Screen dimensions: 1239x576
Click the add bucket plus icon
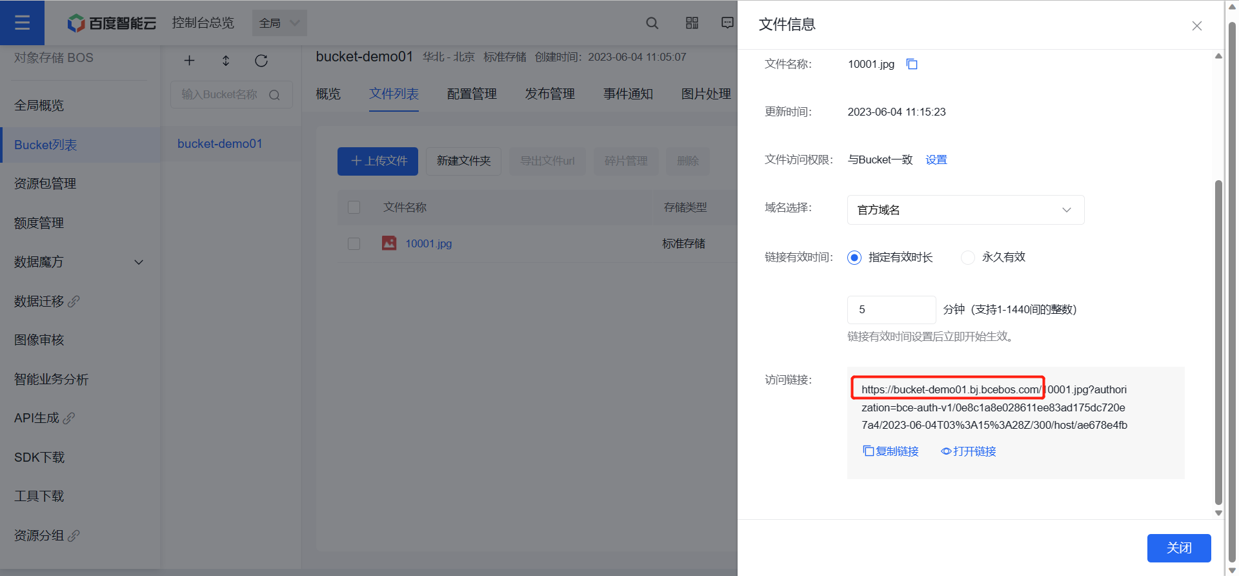[189, 61]
